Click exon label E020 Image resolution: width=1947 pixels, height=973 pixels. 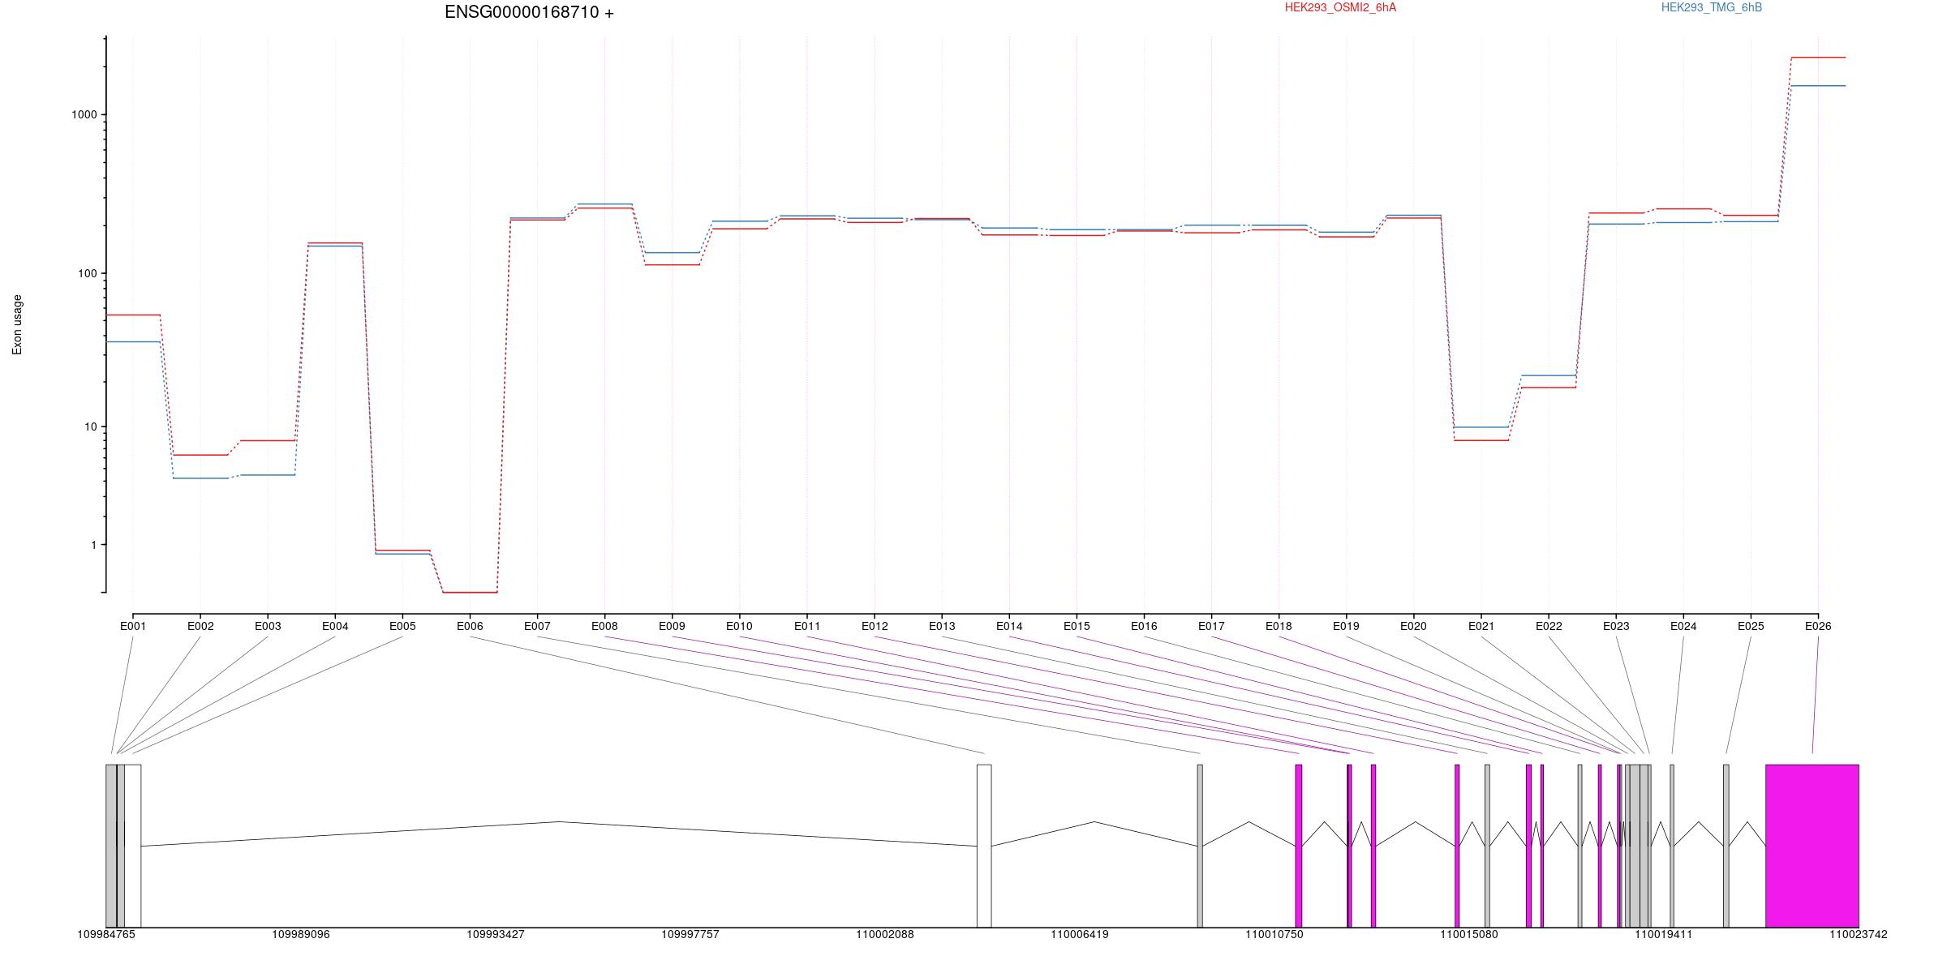pos(1413,626)
